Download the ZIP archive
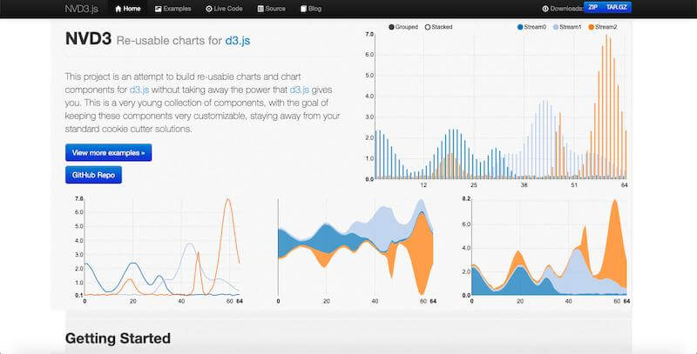The width and height of the screenshot is (697, 354). click(x=593, y=8)
